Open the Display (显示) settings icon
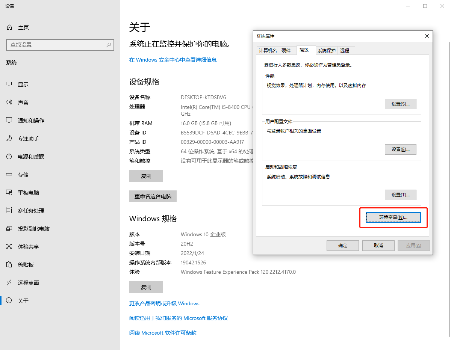The height and width of the screenshot is (350, 451). [x=9, y=84]
